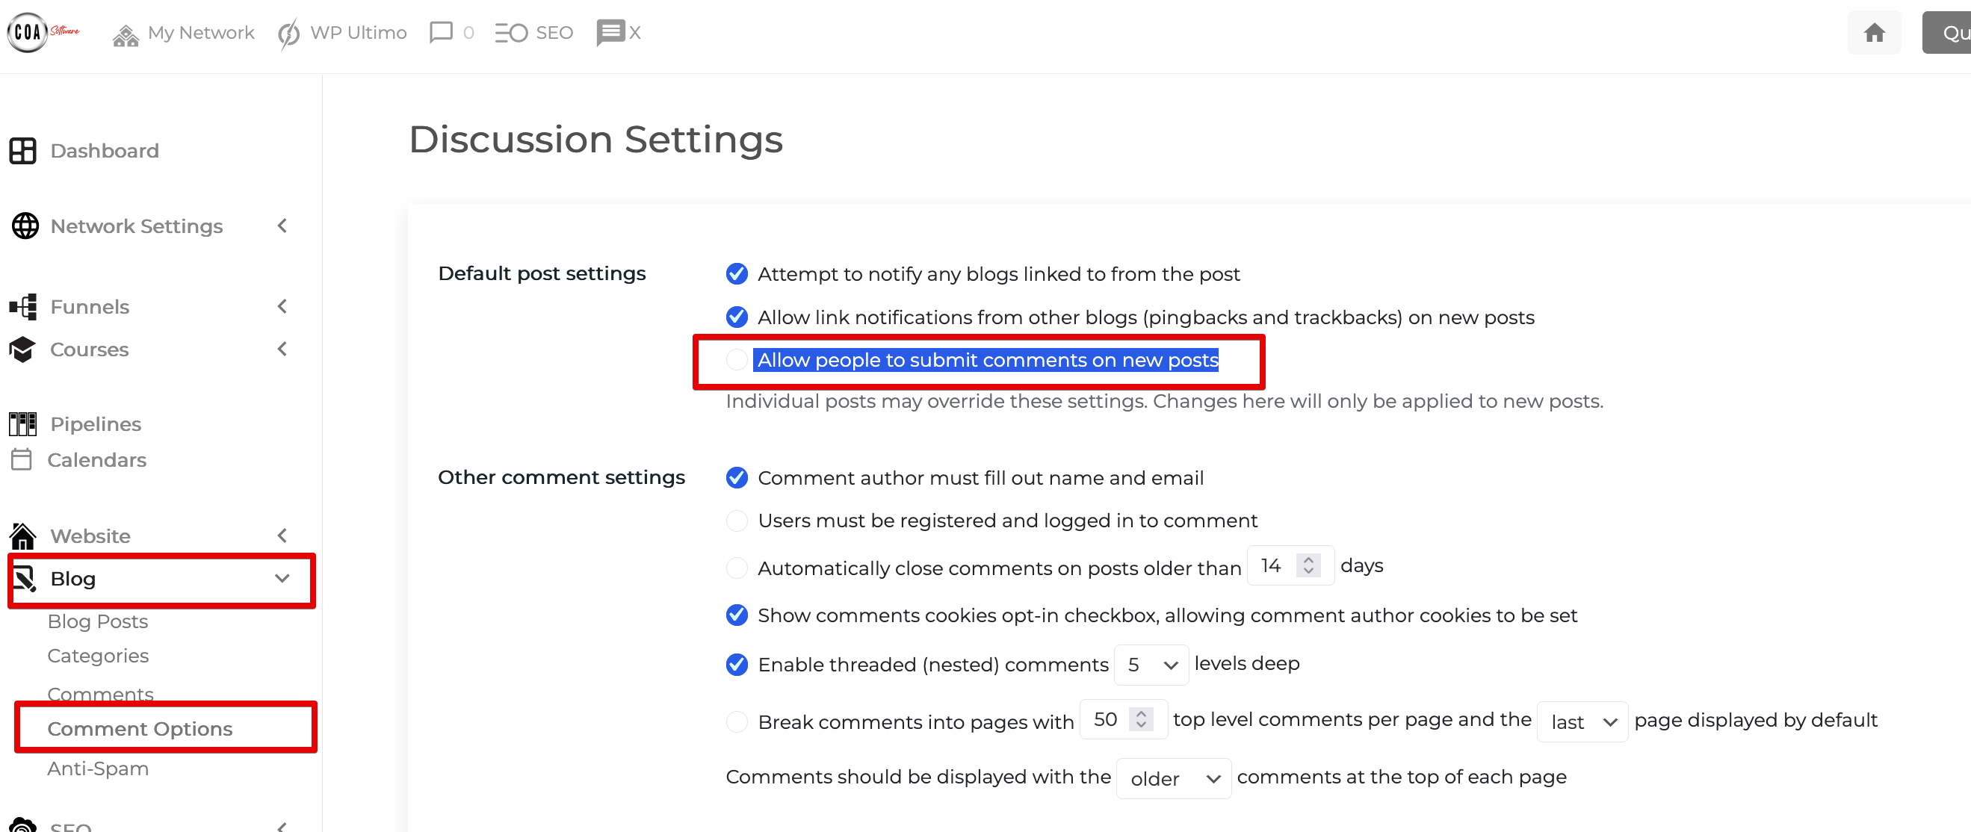Enable users must be registered to comment
This screenshot has height=832, width=1971.
tap(736, 520)
